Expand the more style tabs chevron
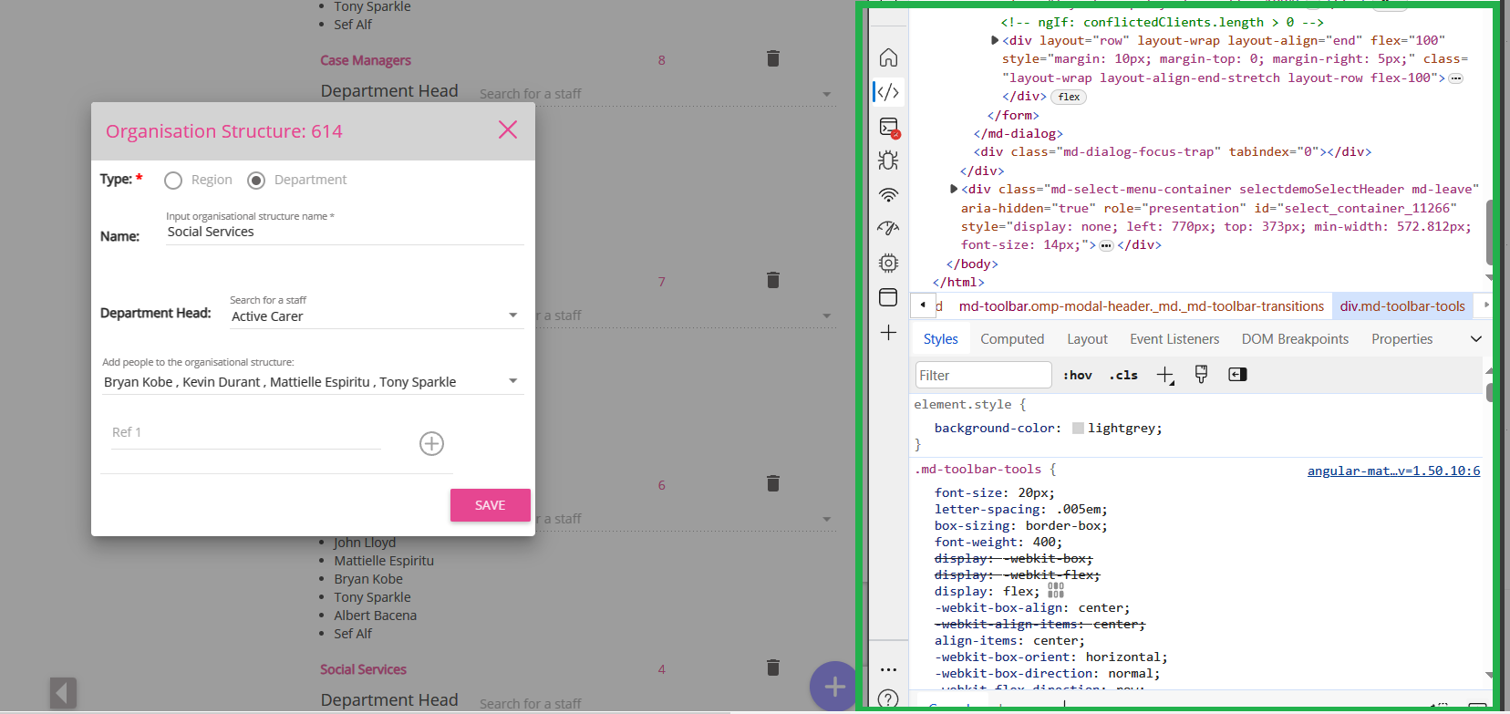Screen dimensions: 1510x714 coord(1476,339)
